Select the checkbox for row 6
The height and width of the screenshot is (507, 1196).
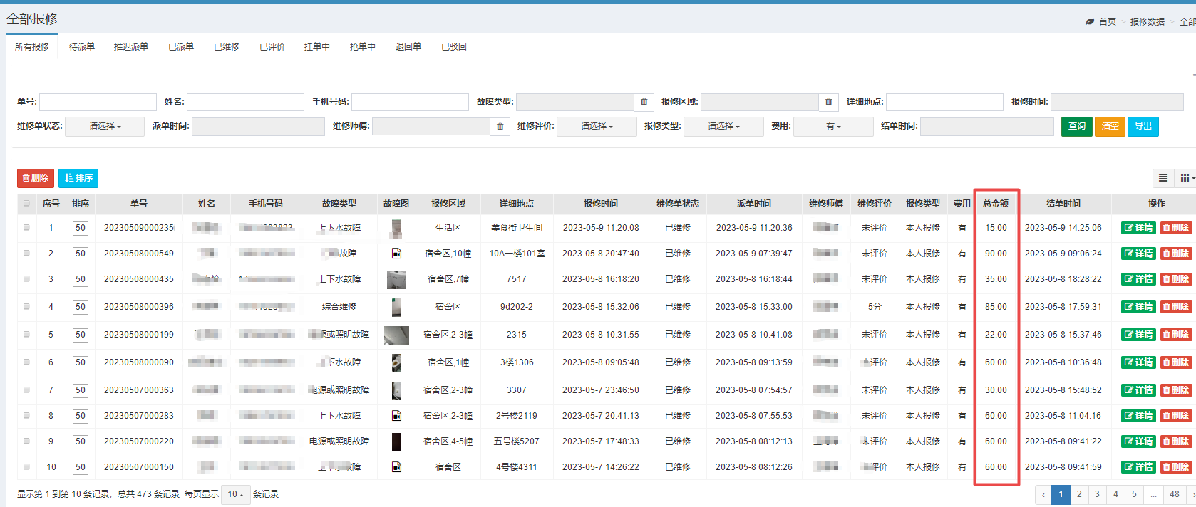click(x=27, y=362)
